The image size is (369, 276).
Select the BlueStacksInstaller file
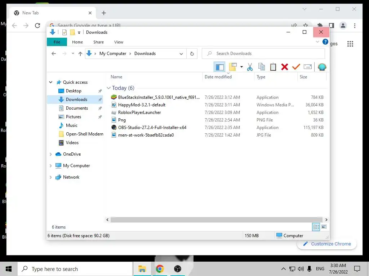coord(159,97)
